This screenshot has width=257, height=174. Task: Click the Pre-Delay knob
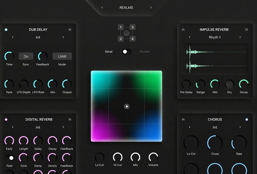coord(186,84)
